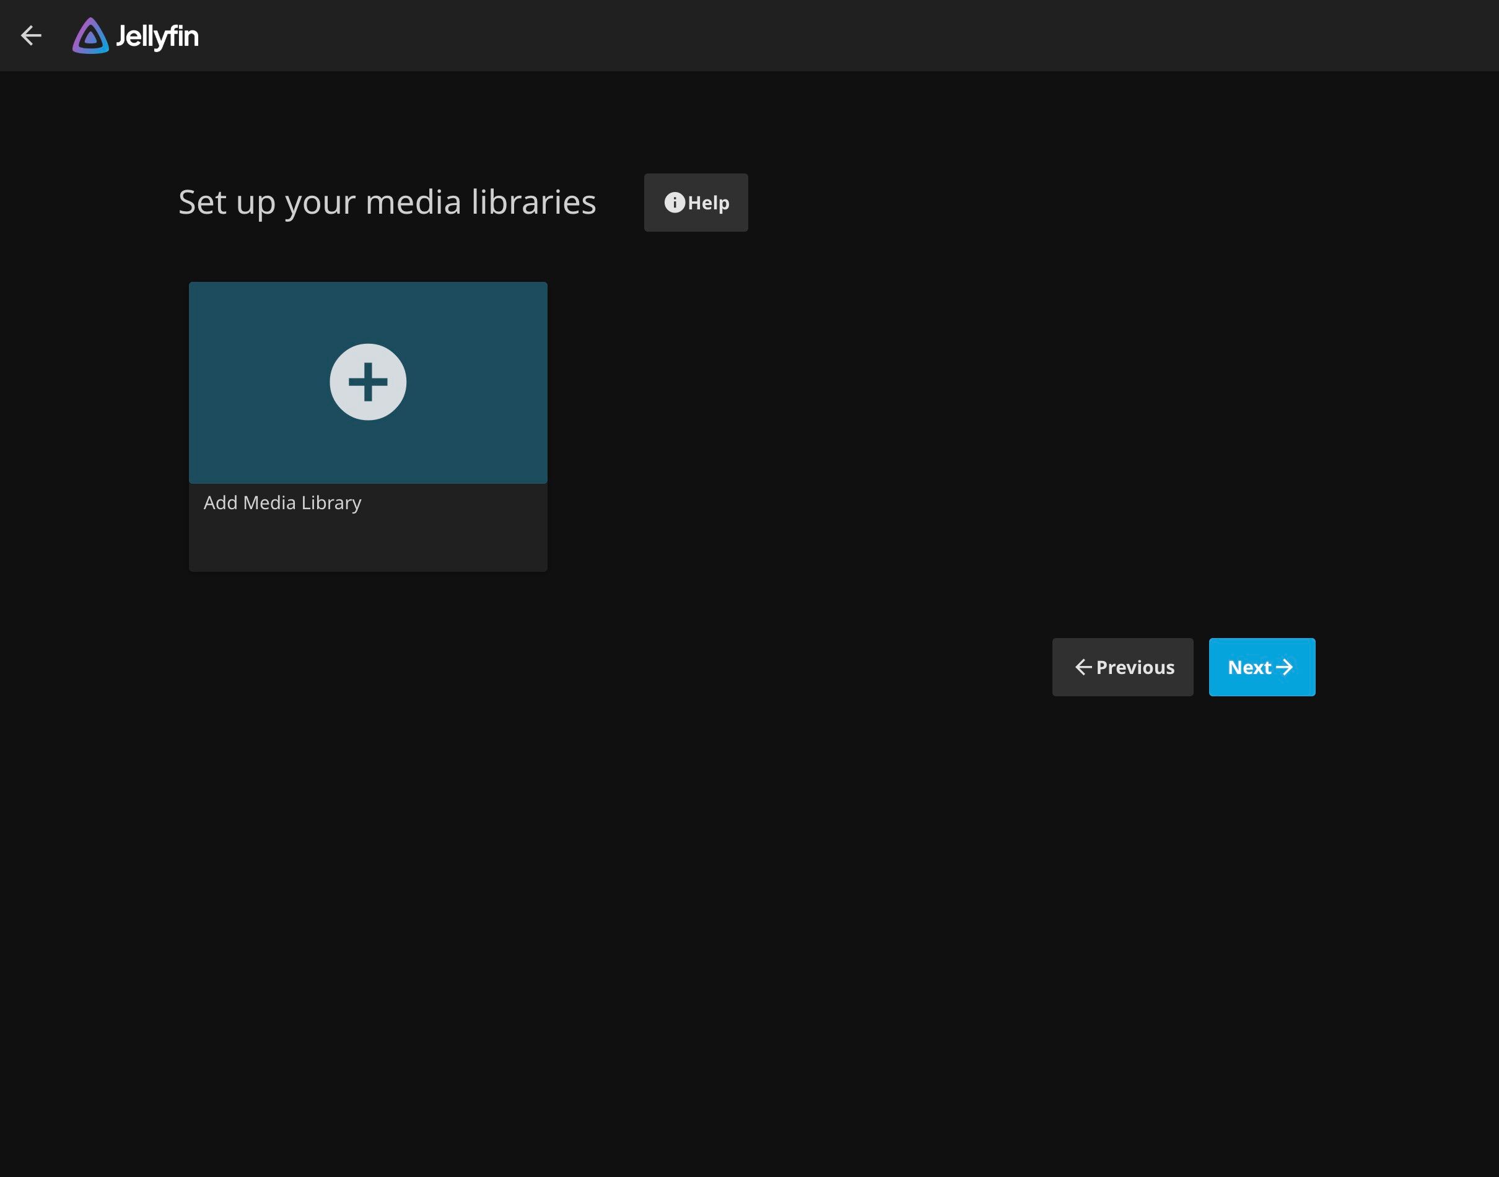Viewport: 1499px width, 1177px height.
Task: Go back with the Previous button
Action: pos(1122,667)
